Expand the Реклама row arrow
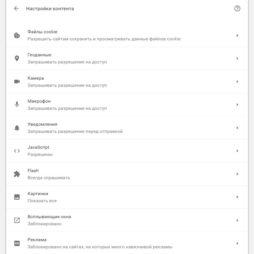The height and width of the screenshot is (254, 254). 237,243
